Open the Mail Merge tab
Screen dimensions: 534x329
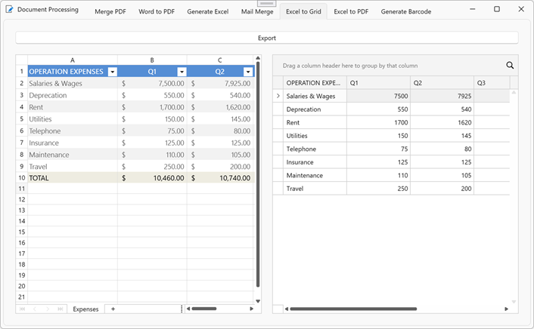click(x=257, y=11)
